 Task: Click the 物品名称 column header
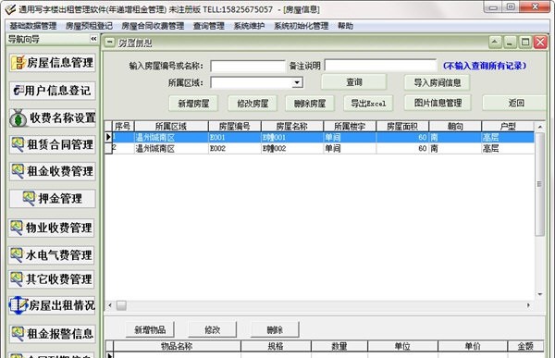(177, 346)
